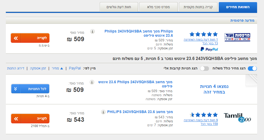Screen dimensions: 264x140
Task: Open 9 reviews link for Tamlil store
Action: point(201,120)
